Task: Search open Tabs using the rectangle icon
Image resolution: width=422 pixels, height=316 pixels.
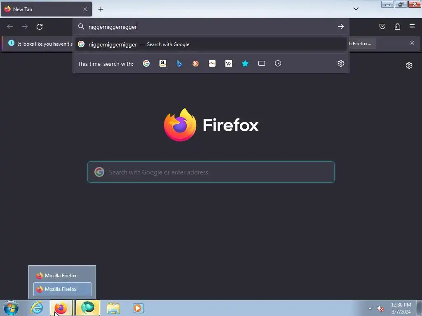Action: (262, 63)
